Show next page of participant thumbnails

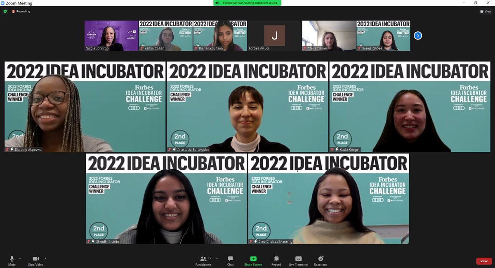418,35
